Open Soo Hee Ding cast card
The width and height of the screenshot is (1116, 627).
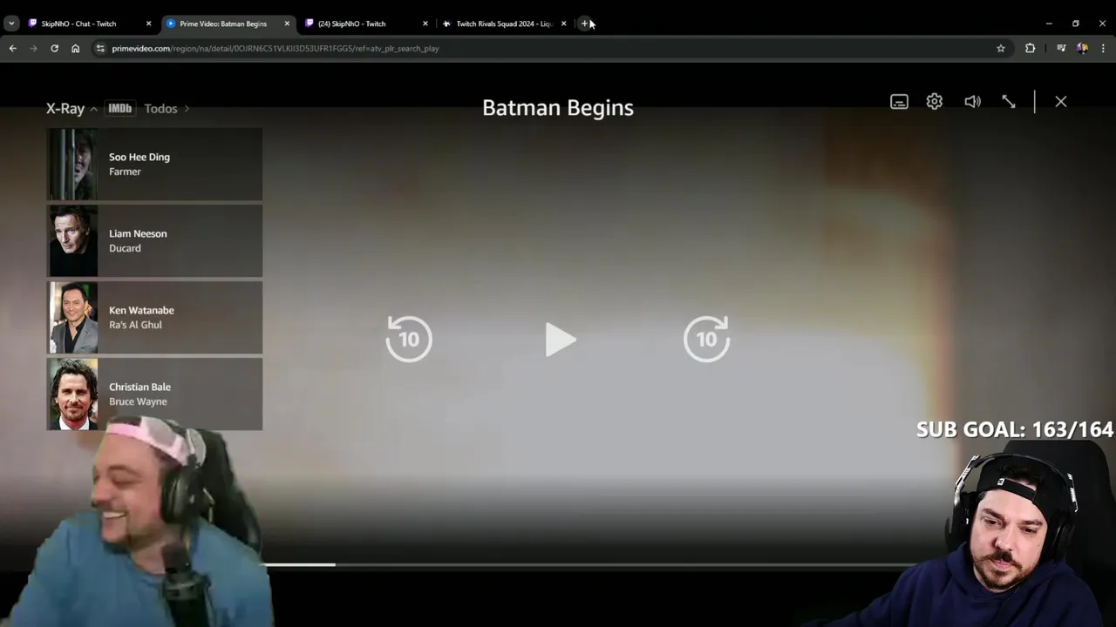(x=154, y=165)
